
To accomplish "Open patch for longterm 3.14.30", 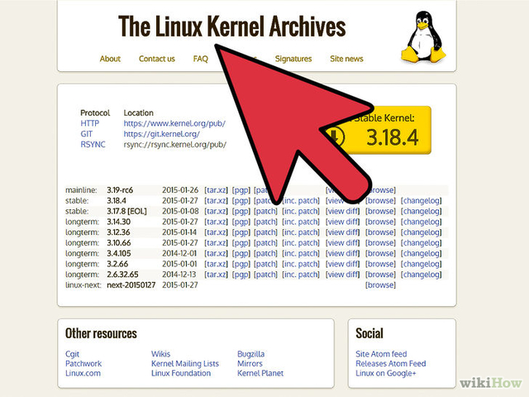I will (265, 222).
